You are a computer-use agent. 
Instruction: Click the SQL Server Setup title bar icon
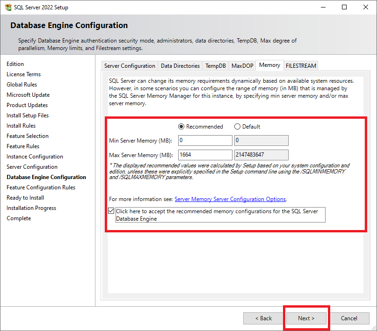coord(8,7)
